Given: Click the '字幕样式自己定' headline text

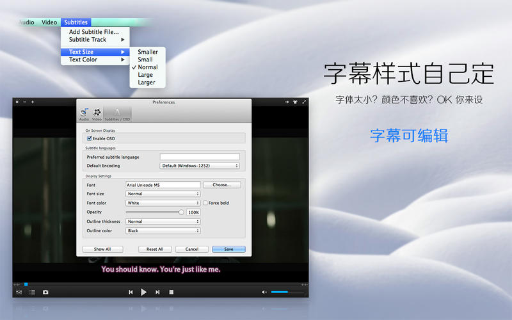Looking at the screenshot, I should [x=409, y=74].
